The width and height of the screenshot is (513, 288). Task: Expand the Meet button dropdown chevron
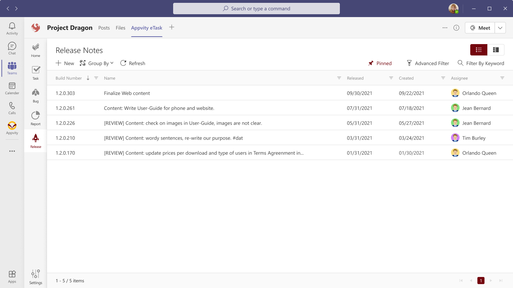(x=500, y=27)
